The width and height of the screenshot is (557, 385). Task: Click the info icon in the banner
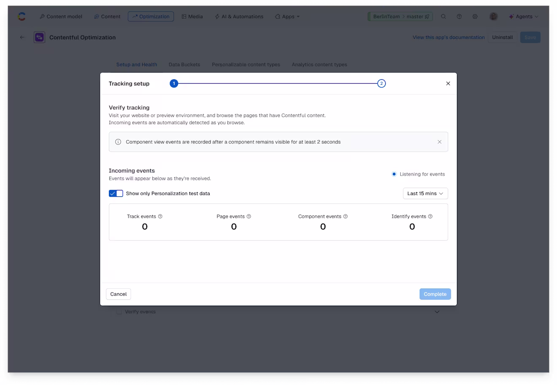tap(118, 142)
